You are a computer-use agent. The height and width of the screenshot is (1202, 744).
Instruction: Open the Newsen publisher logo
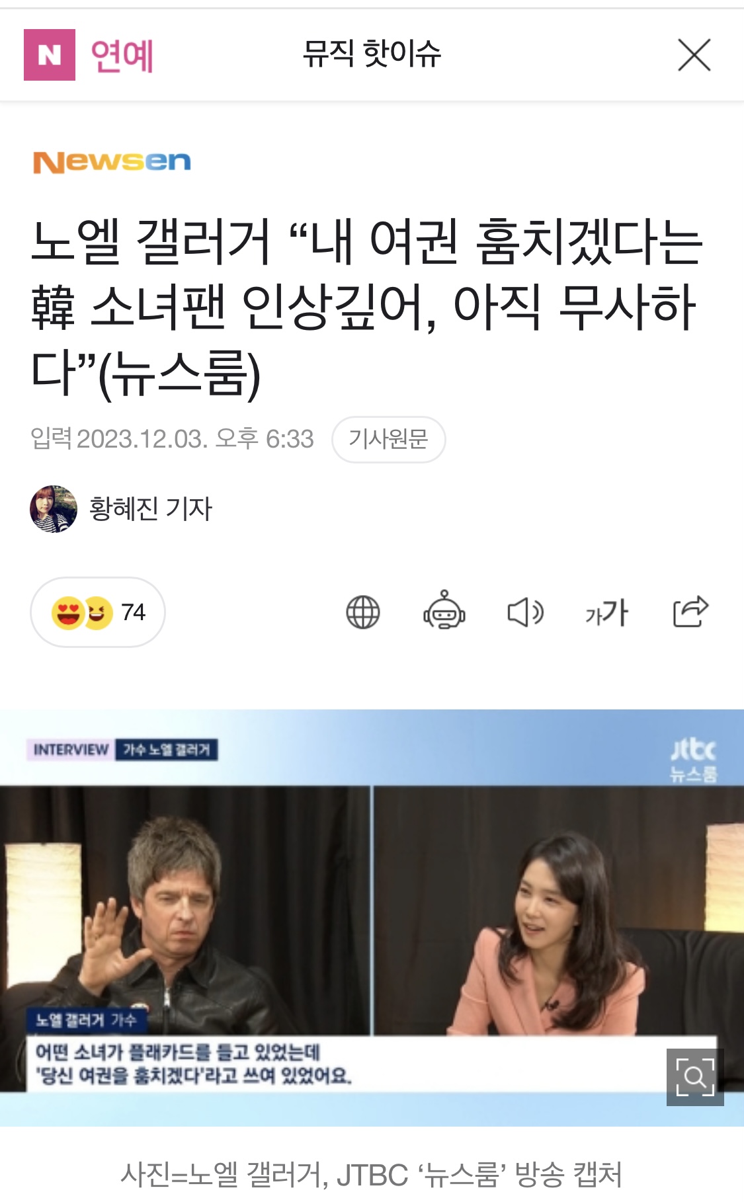point(112,162)
